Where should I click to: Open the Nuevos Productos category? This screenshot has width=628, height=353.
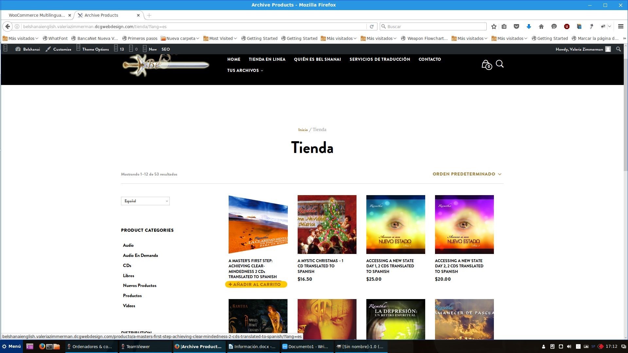tap(140, 285)
